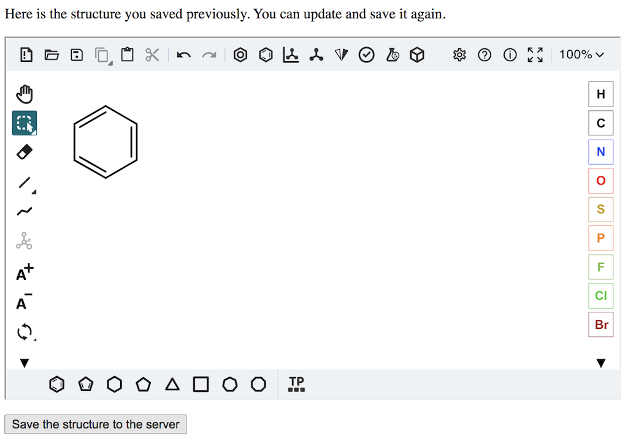Pick the Erase tool
The image size is (628, 444).
pos(25,152)
